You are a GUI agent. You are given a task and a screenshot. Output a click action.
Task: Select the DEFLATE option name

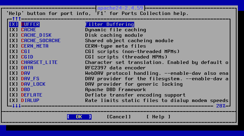32,95
